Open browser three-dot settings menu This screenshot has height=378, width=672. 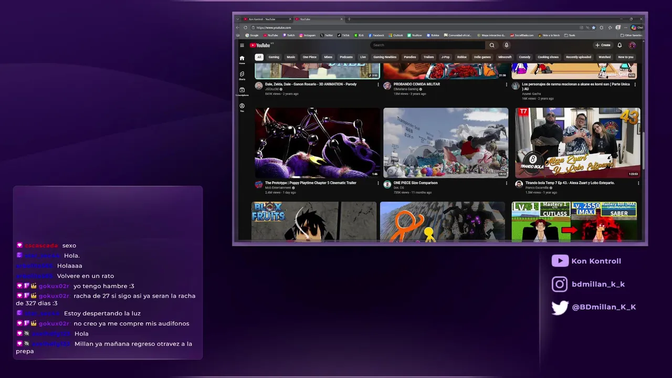(625, 27)
